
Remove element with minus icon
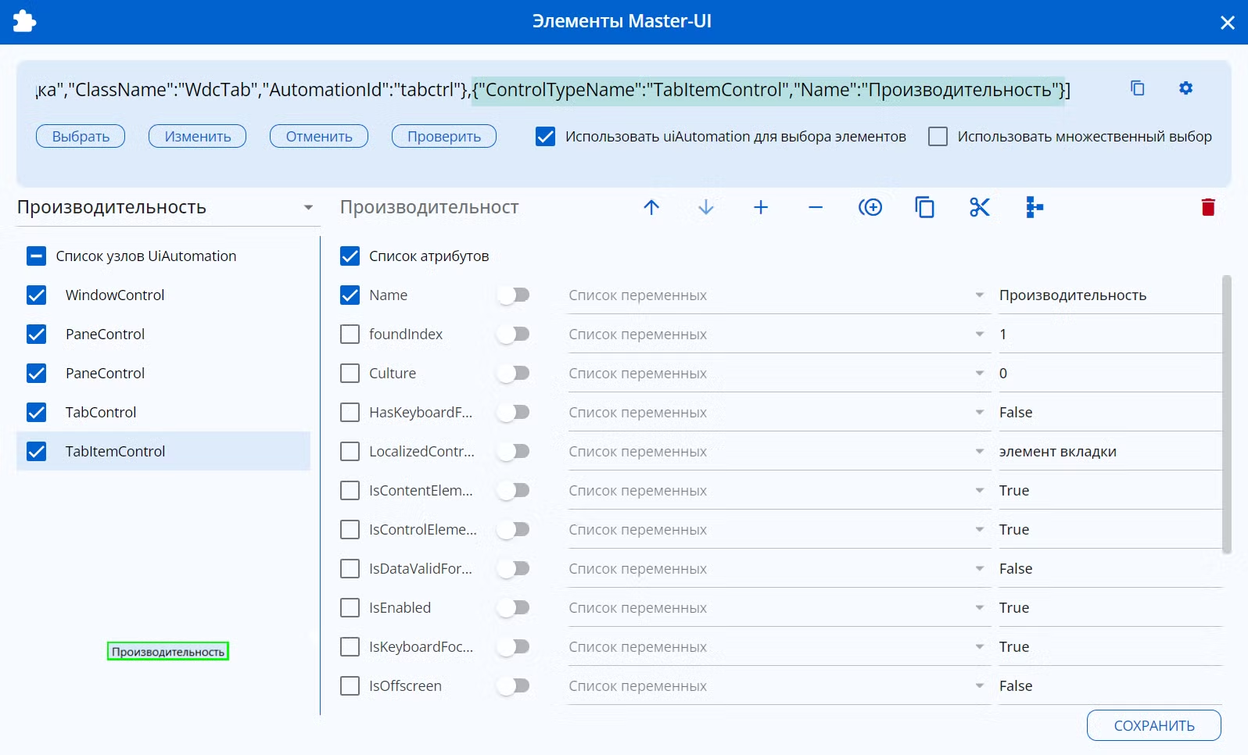[x=816, y=207]
